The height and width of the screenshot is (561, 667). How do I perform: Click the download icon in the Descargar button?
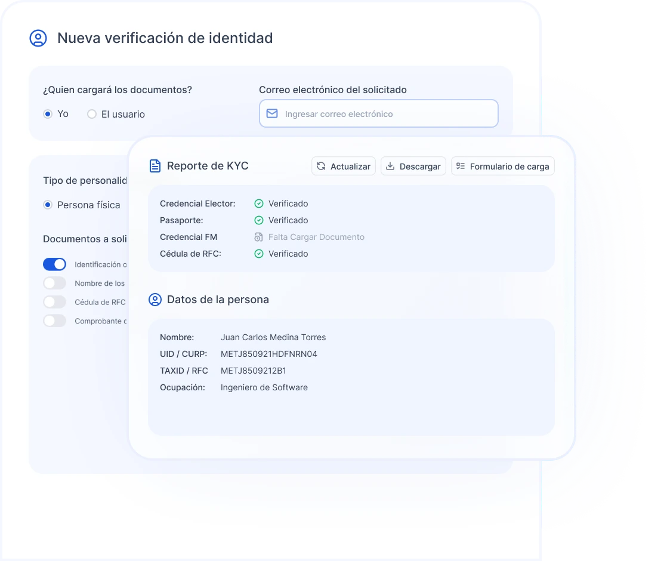coord(392,166)
